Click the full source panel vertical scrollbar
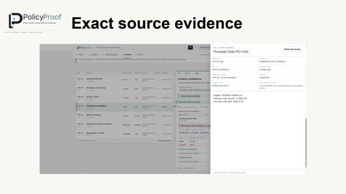This screenshot has height=194, width=346. pyautogui.click(x=306, y=143)
